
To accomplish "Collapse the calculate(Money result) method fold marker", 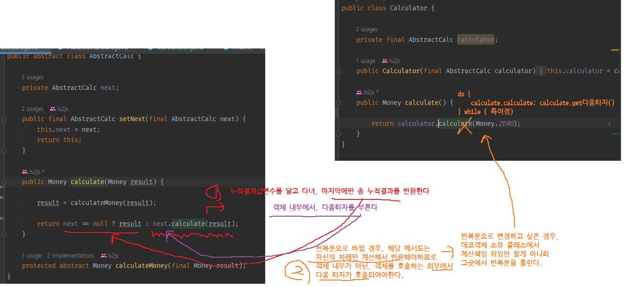I will coord(4,182).
